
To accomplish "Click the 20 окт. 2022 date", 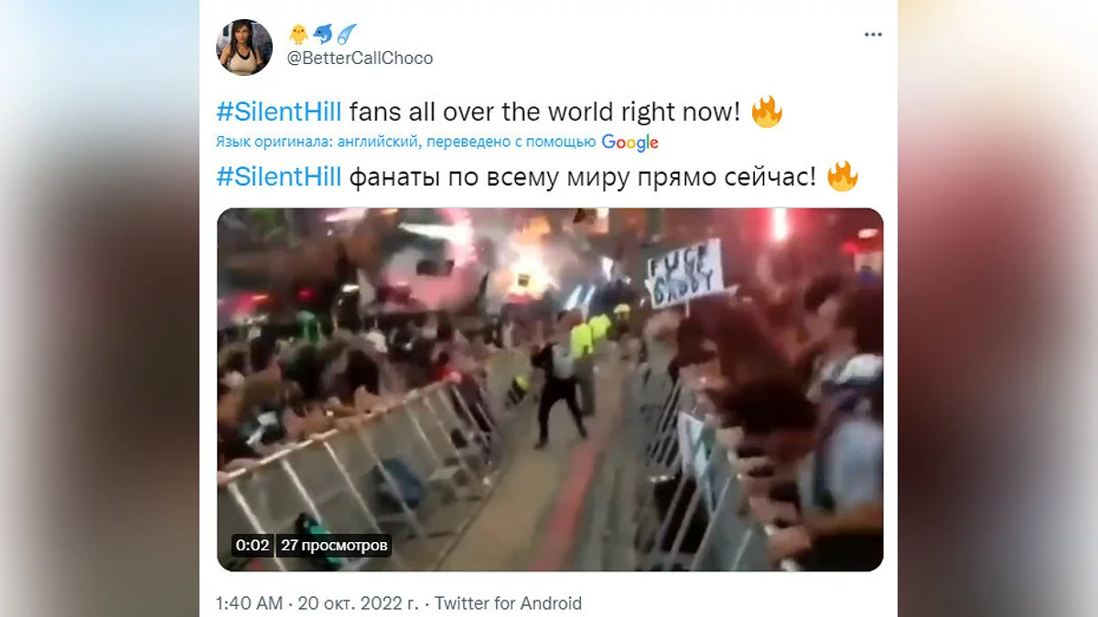I will (x=358, y=603).
